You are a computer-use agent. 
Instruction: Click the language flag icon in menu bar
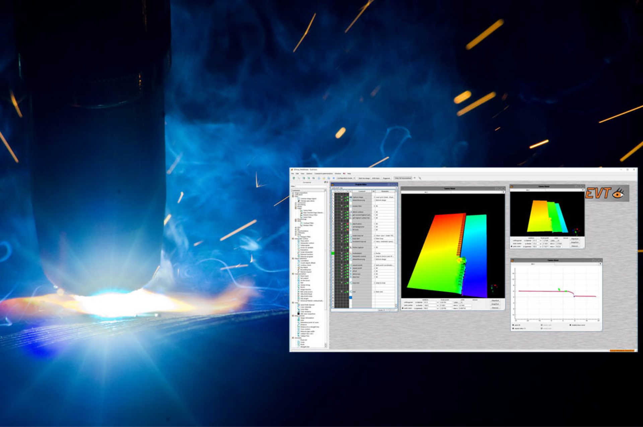[344, 174]
